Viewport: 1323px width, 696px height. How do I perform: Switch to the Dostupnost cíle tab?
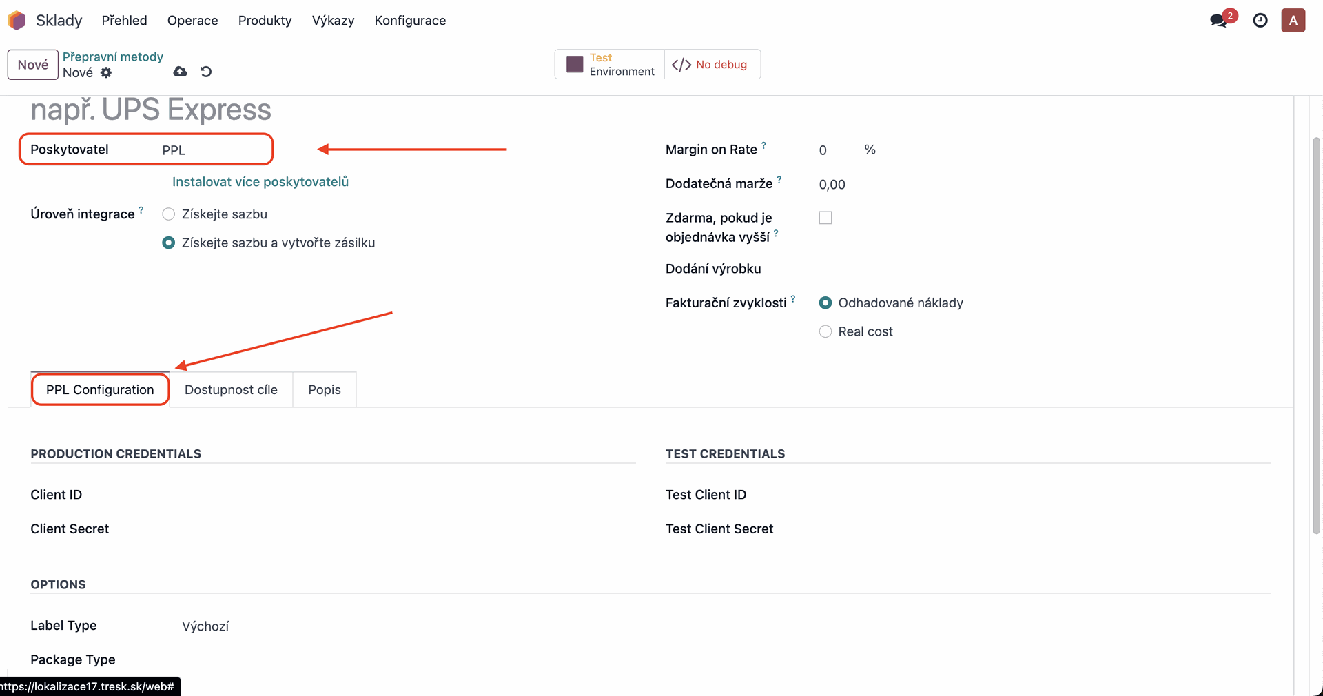point(231,390)
